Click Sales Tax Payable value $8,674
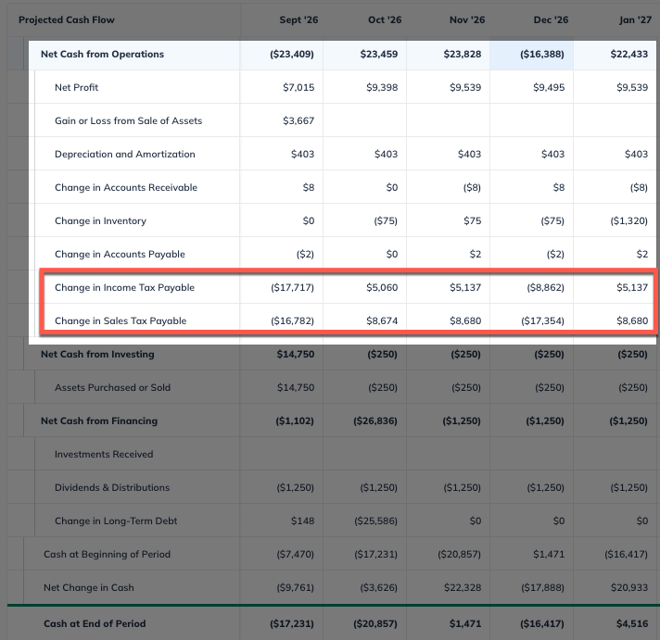The image size is (660, 640). [x=382, y=320]
